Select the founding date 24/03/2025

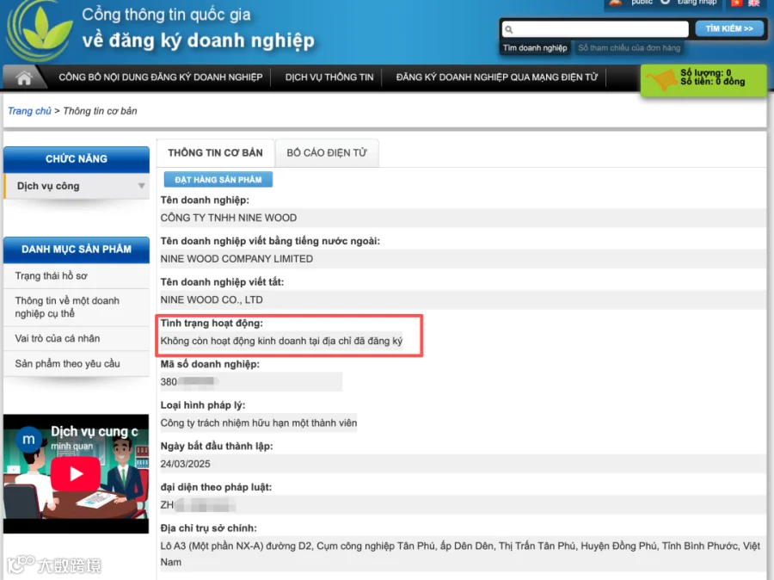[185, 464]
